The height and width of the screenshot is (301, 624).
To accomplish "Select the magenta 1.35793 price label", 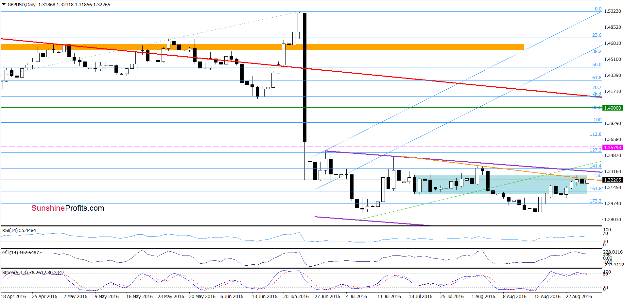I will (x=613, y=148).
